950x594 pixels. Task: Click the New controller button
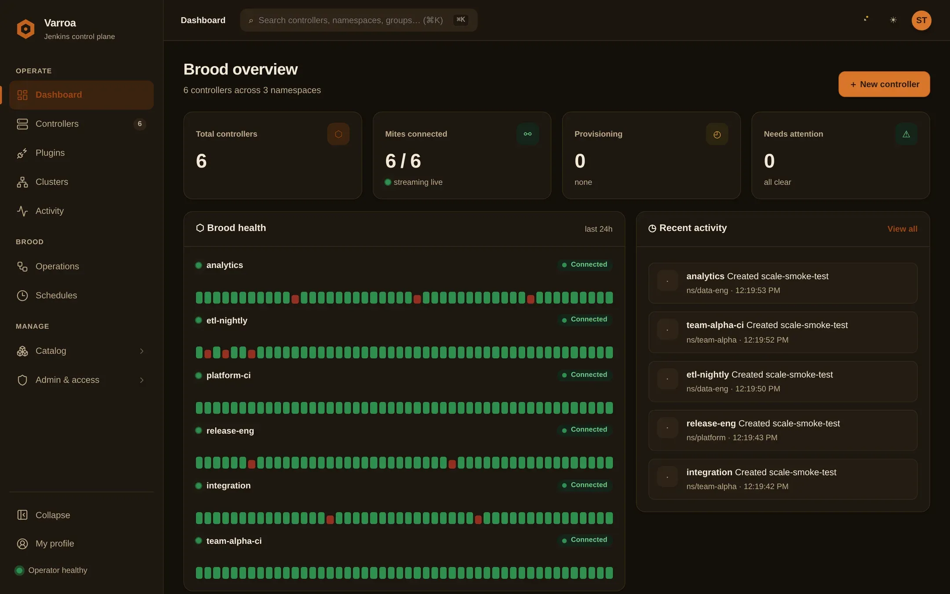[884, 84]
